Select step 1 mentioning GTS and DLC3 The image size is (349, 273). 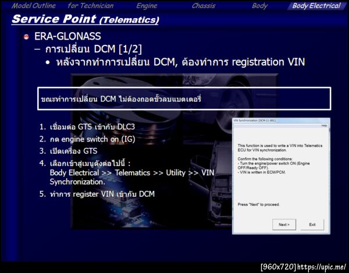[x=87, y=127]
